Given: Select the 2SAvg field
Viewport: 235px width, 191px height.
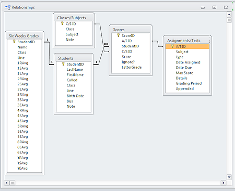Looking at the screenshot, I should pos(22,84).
